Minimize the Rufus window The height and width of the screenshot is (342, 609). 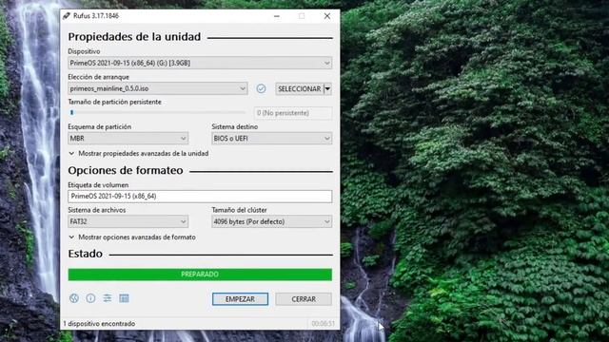pyautogui.click(x=277, y=16)
